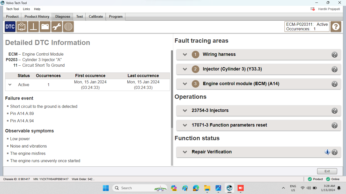
Task: Switch to the Product tab
Action: [x=12, y=16]
